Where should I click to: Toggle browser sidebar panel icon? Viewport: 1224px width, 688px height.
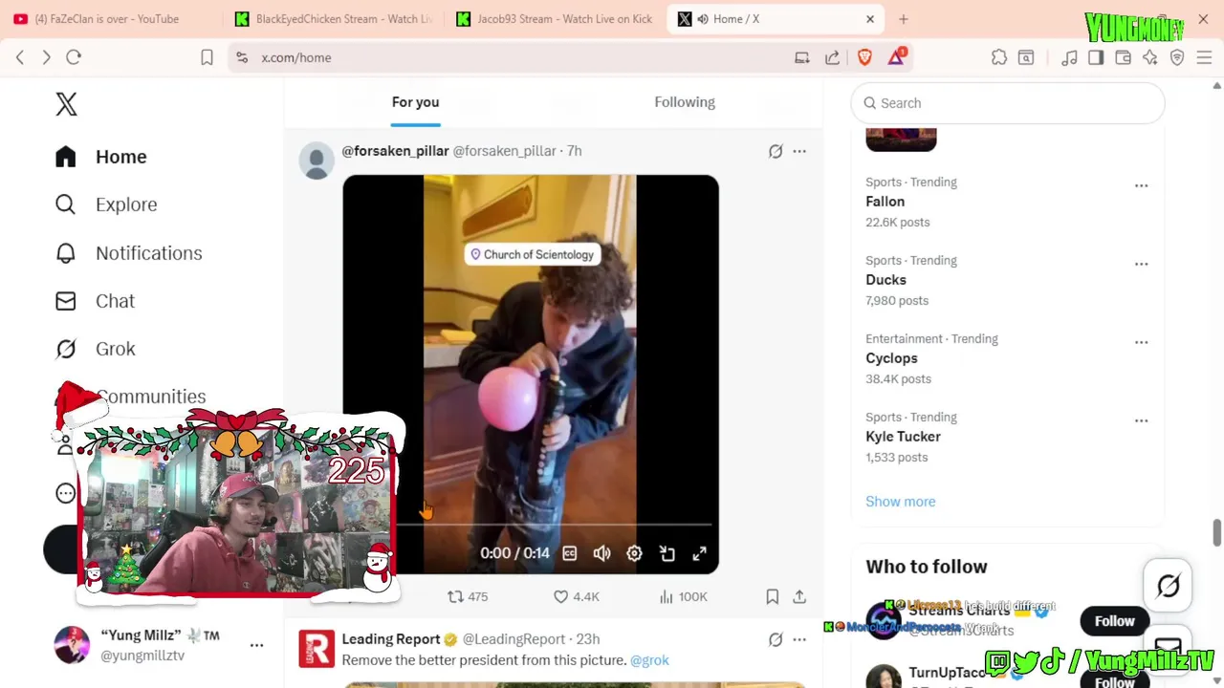click(x=1096, y=57)
